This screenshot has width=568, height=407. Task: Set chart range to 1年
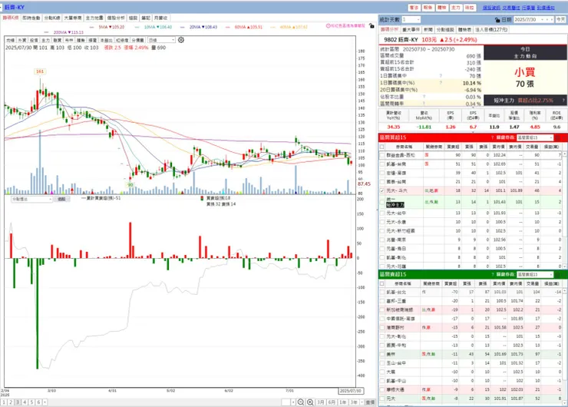pos(342,402)
